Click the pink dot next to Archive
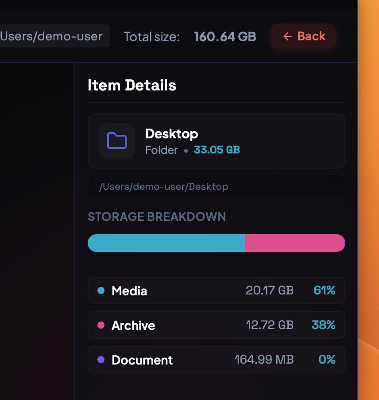 [101, 325]
